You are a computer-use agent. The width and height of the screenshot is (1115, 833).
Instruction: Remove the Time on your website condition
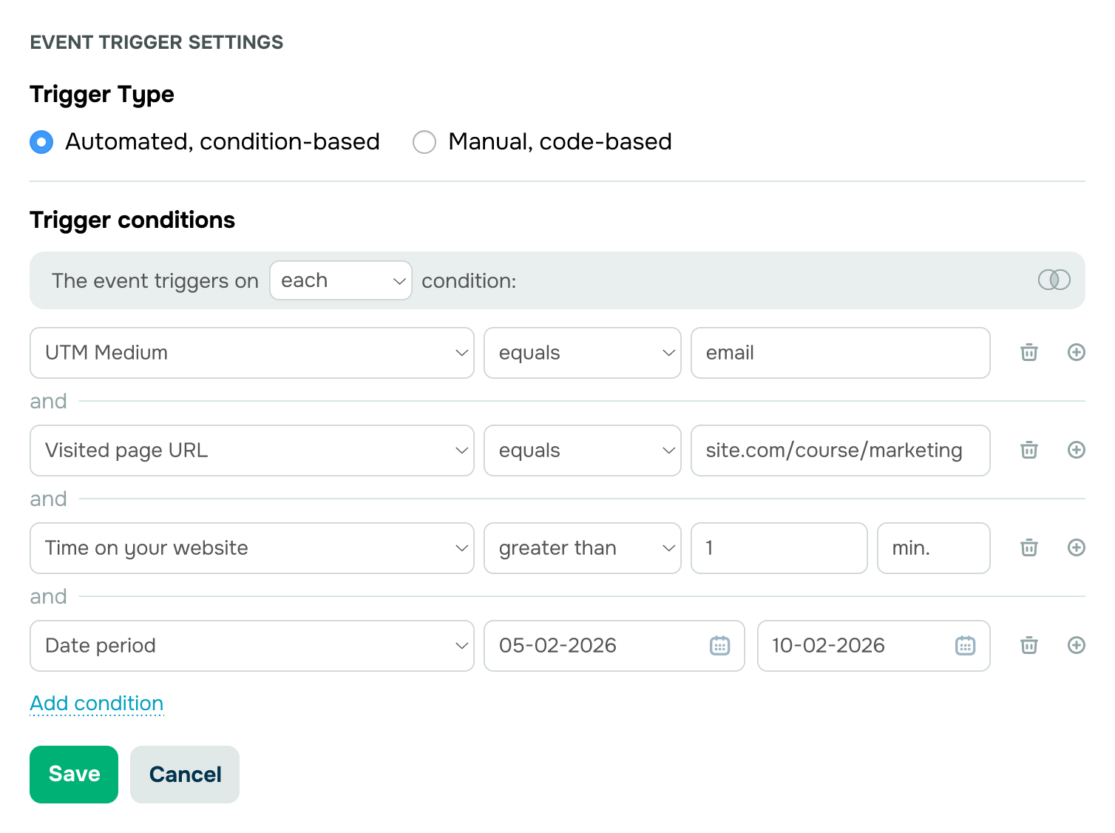(x=1028, y=548)
